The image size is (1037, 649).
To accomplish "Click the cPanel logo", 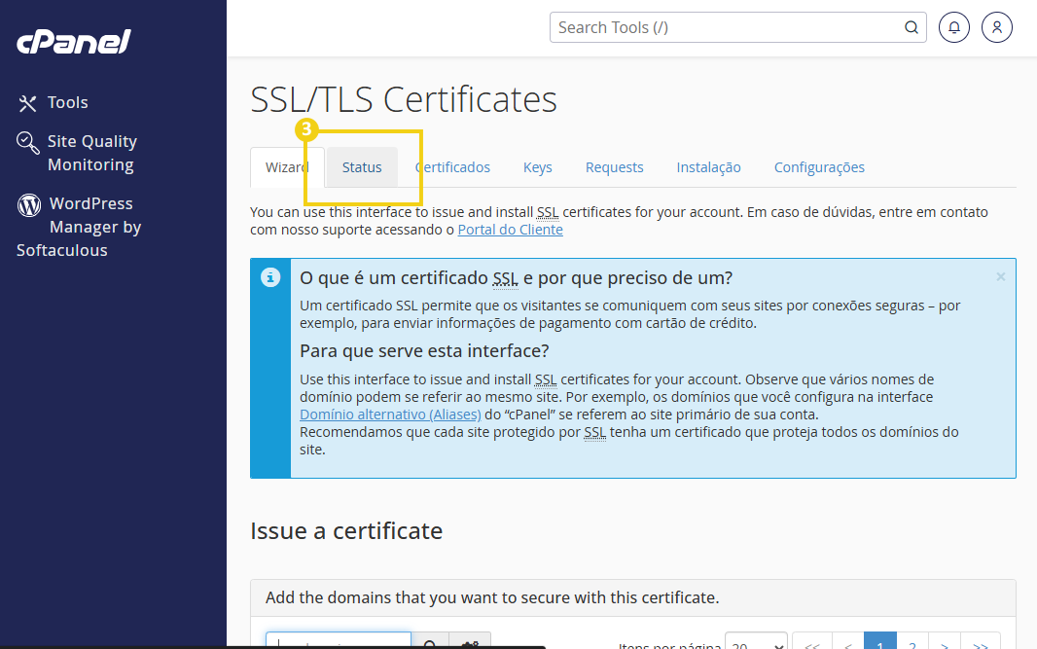I will pos(73,42).
